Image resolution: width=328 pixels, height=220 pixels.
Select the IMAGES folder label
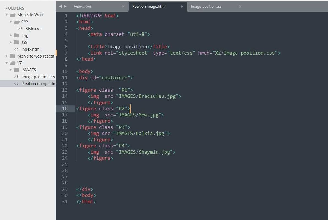pos(29,70)
